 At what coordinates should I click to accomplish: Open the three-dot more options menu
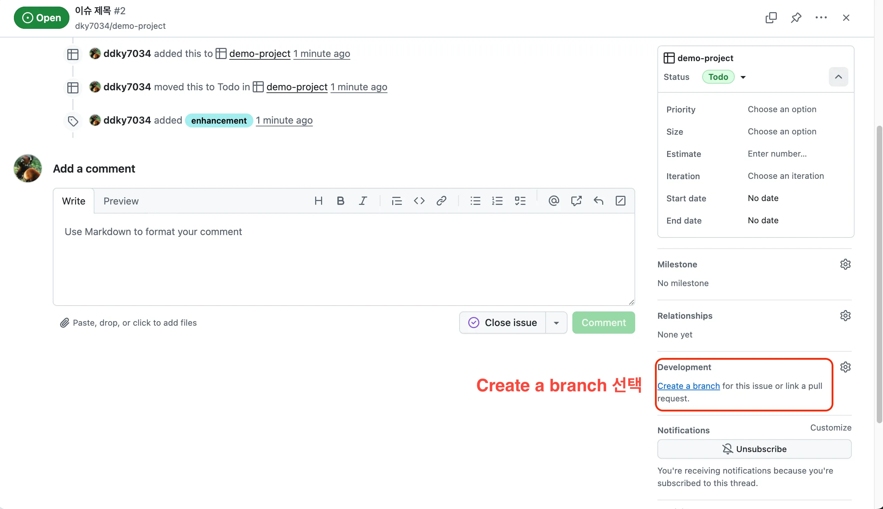pyautogui.click(x=821, y=17)
